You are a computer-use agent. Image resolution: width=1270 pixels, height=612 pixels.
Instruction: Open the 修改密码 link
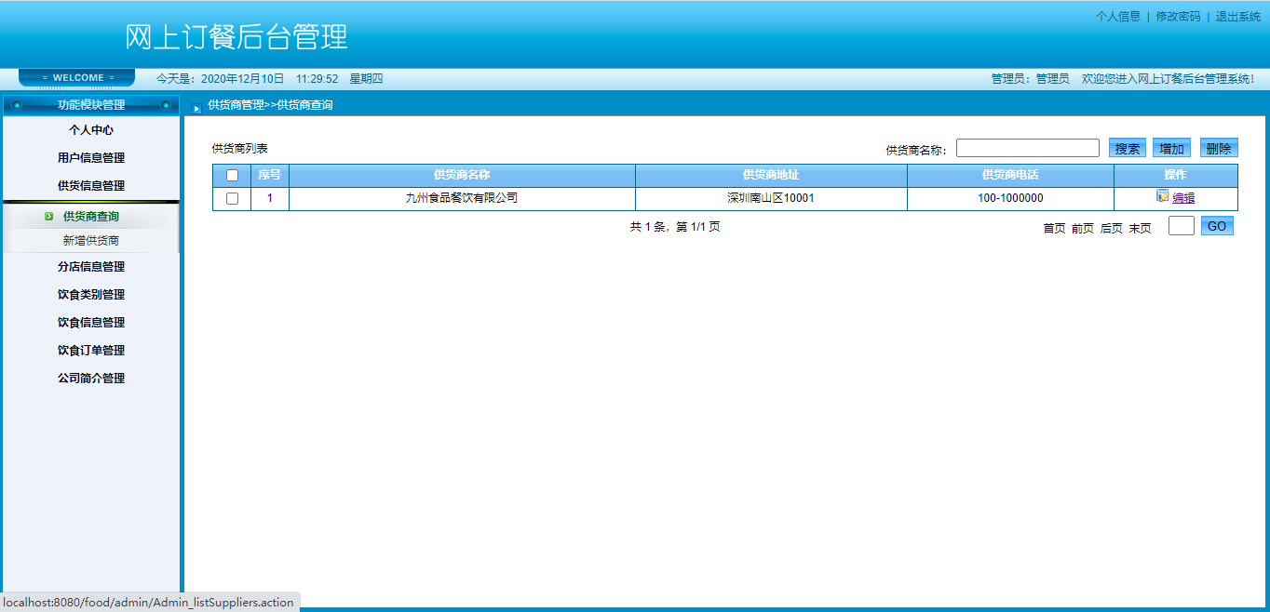1178,17
